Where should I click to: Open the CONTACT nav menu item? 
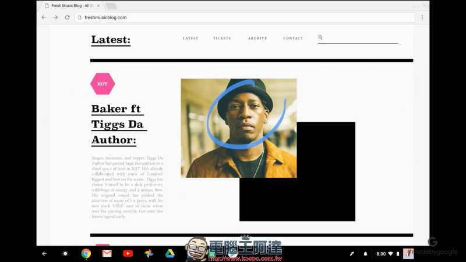(x=293, y=38)
